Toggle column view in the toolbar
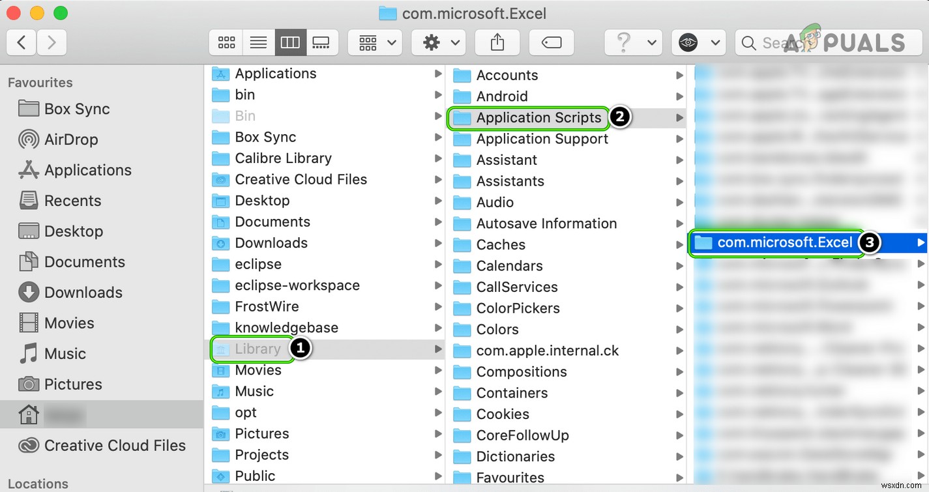Image resolution: width=929 pixels, height=492 pixels. [290, 42]
